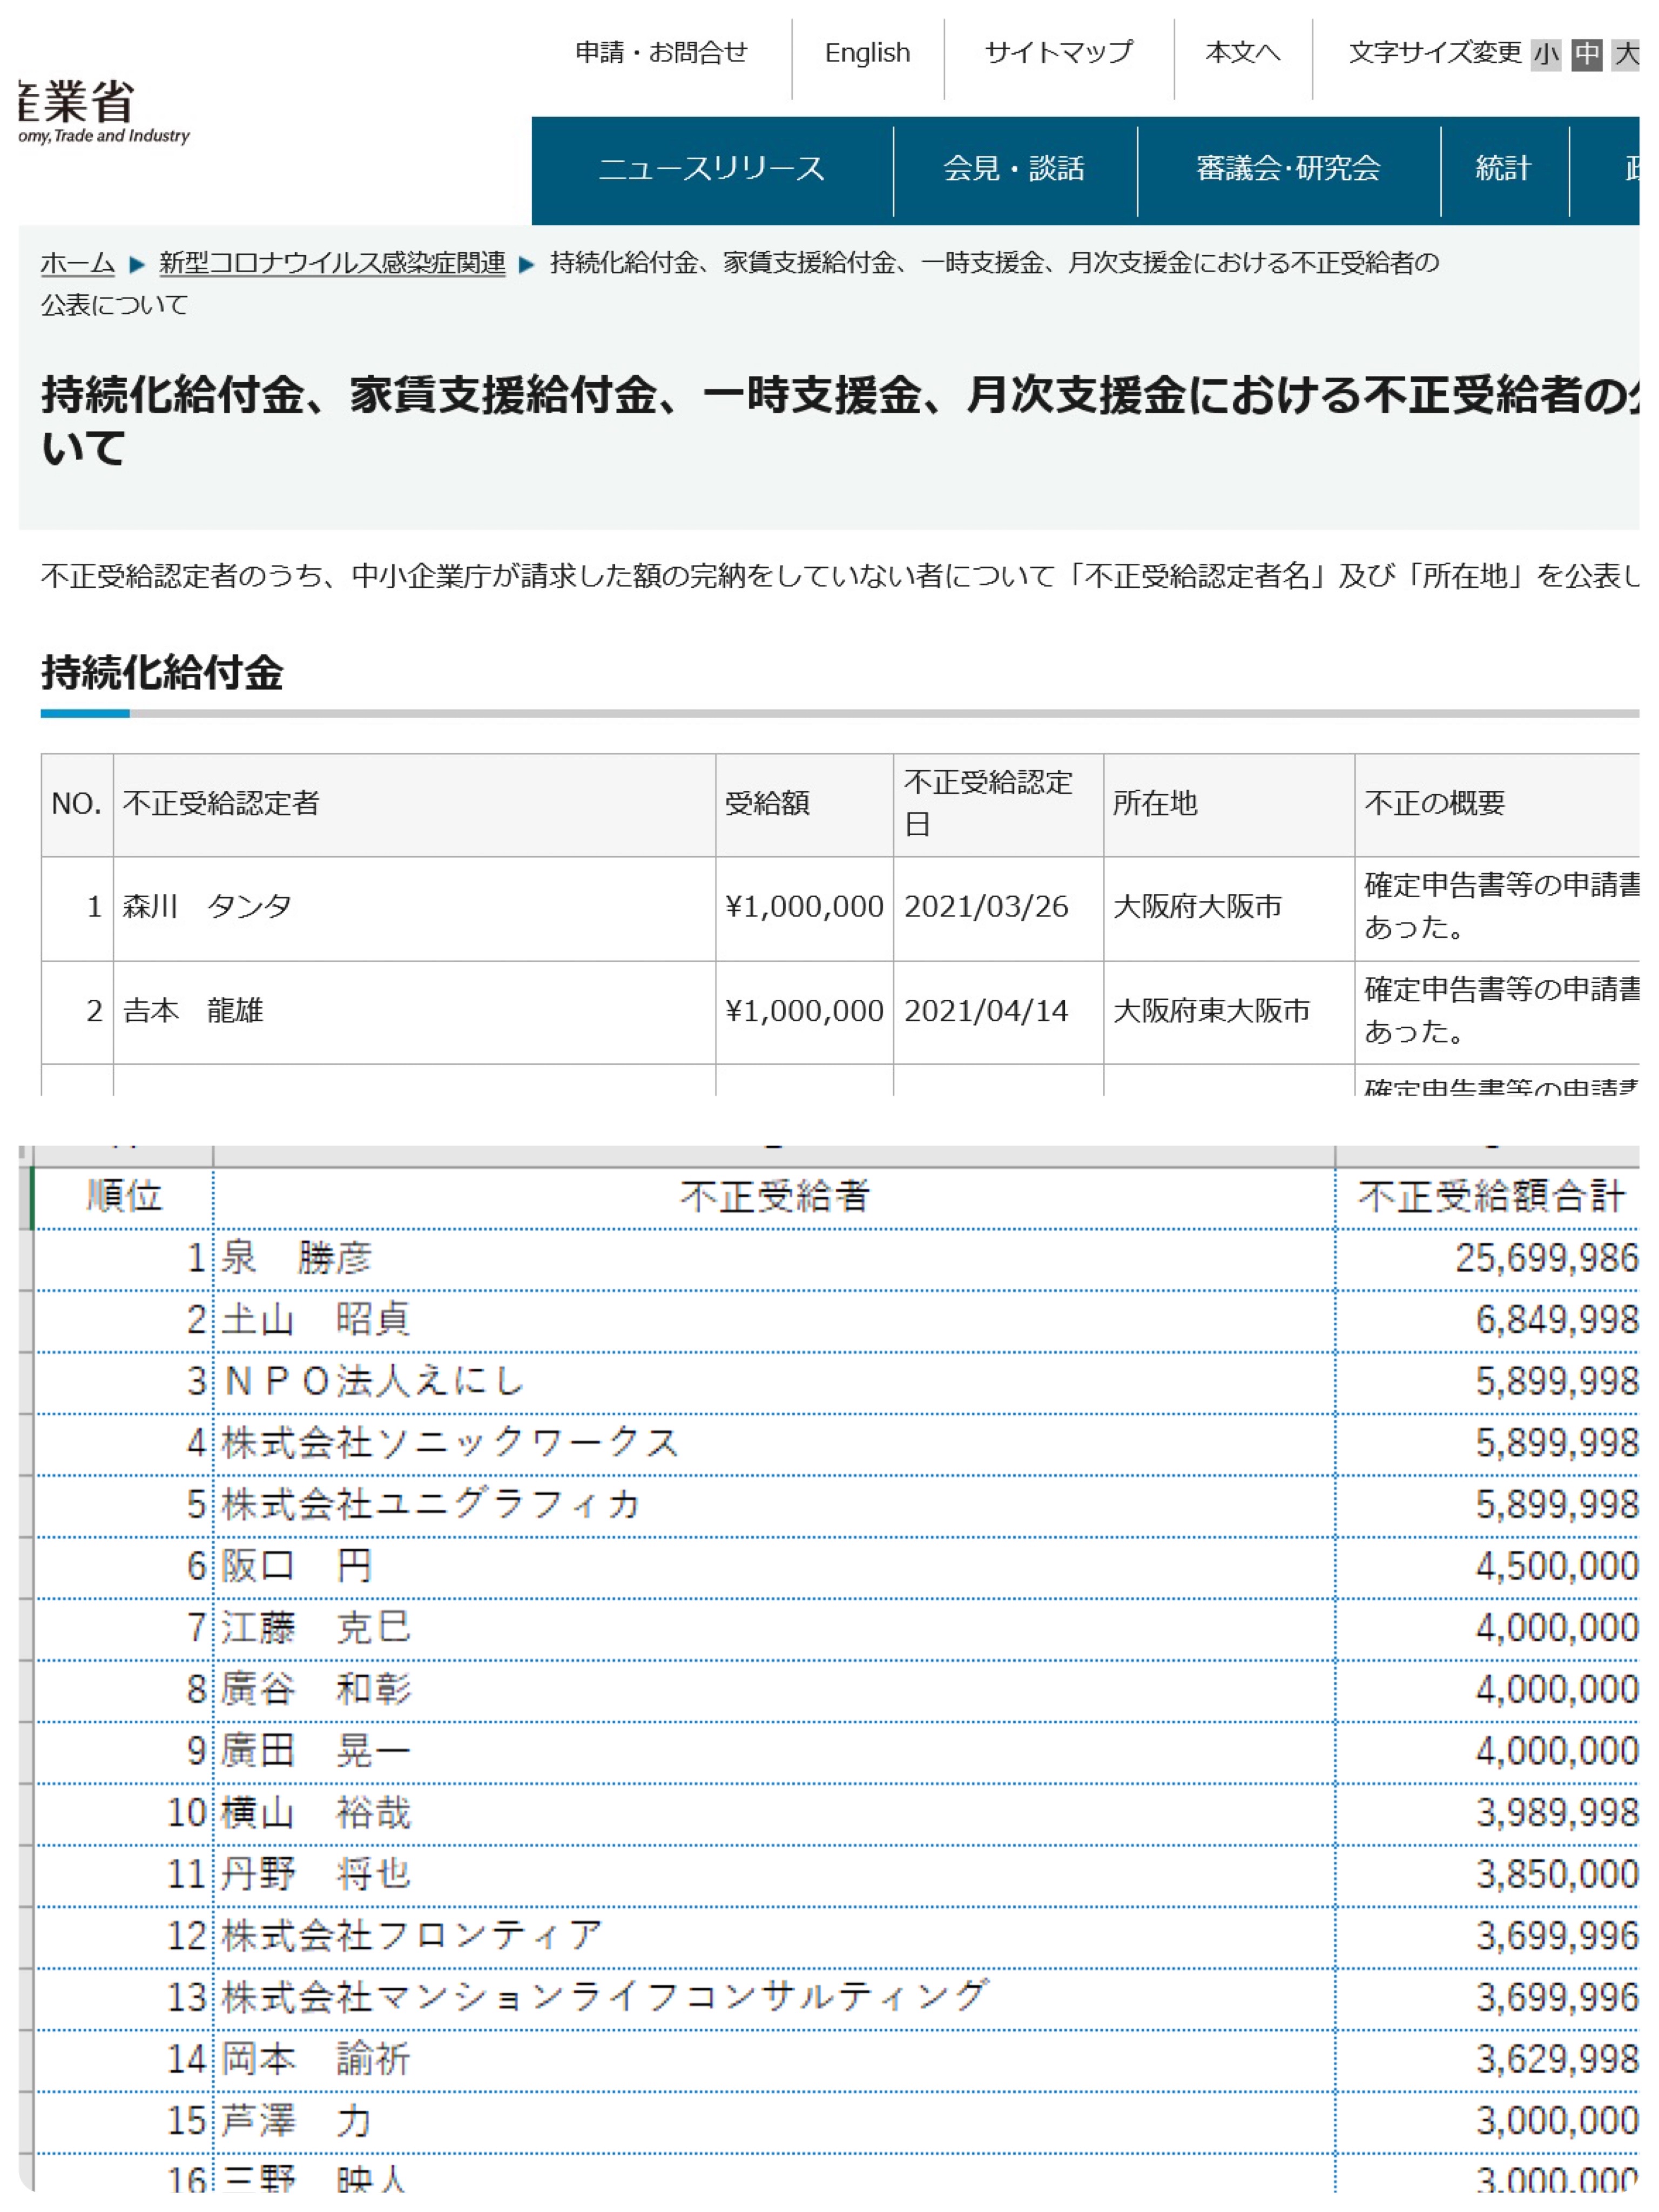Select the 大阪府大阪市 location cell
1659x2212 pixels.
[1229, 908]
